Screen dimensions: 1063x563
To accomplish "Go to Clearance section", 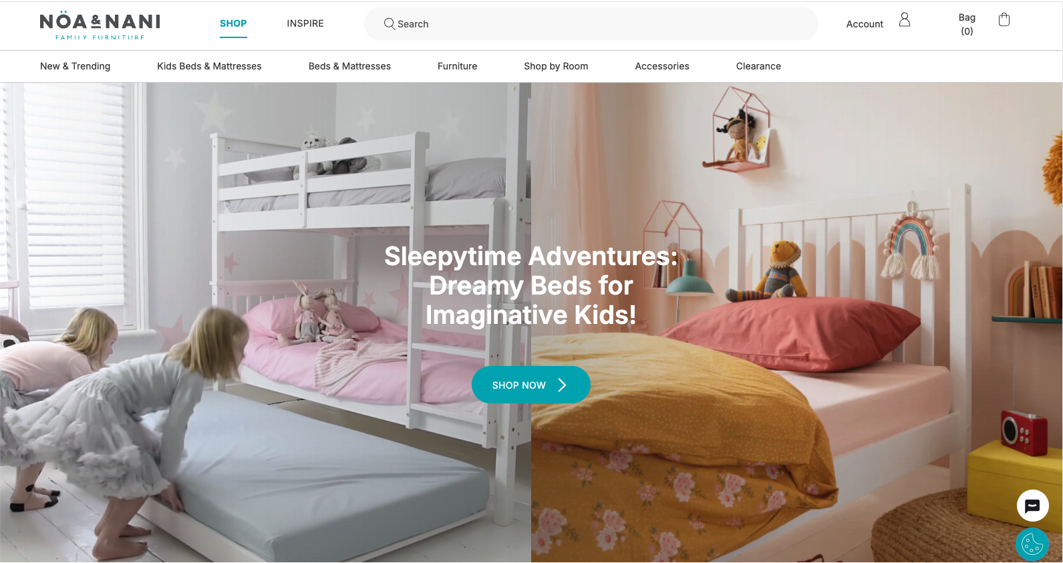I will [x=758, y=66].
